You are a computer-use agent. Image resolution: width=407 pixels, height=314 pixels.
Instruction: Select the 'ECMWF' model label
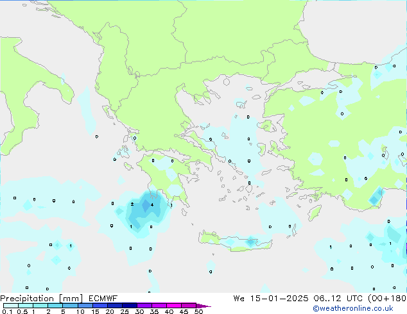point(103,299)
